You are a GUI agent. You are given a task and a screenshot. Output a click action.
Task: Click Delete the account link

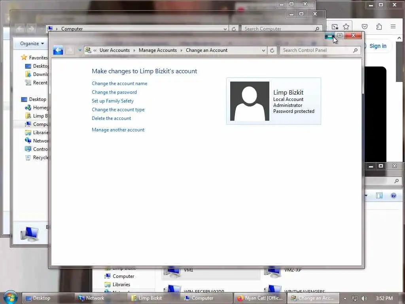[111, 118]
